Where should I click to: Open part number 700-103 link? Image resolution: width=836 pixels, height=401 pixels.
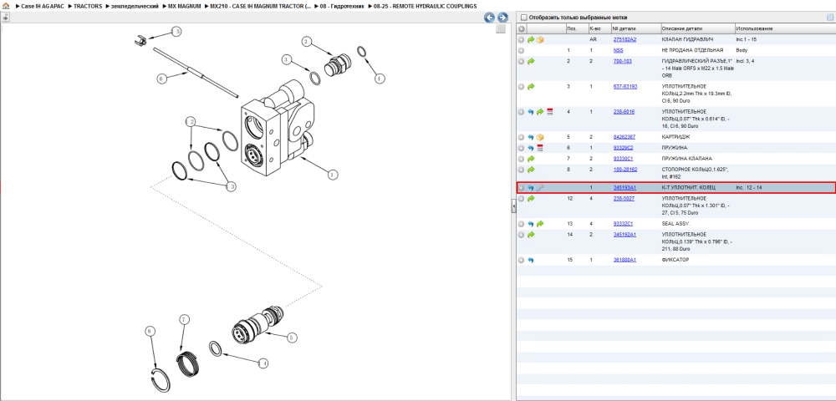623,61
